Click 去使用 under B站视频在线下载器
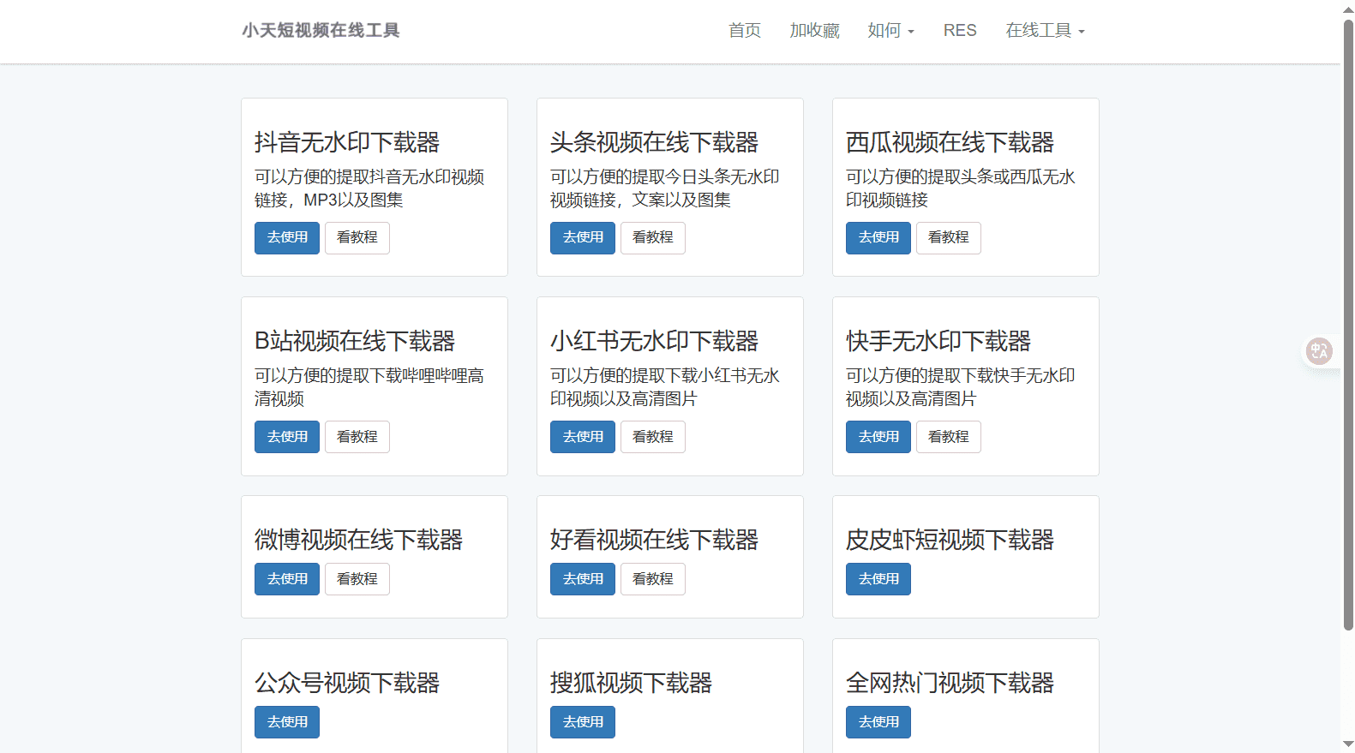 coord(287,437)
